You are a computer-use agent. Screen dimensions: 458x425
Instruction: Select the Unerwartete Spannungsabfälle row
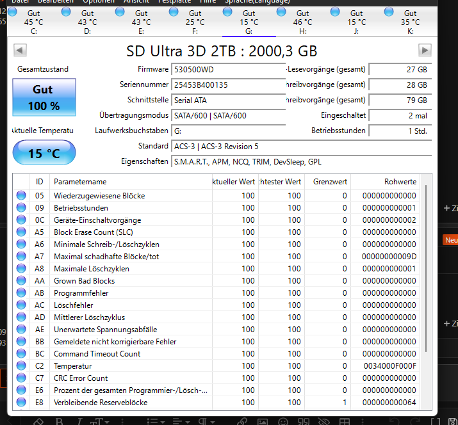pyautogui.click(x=216, y=329)
